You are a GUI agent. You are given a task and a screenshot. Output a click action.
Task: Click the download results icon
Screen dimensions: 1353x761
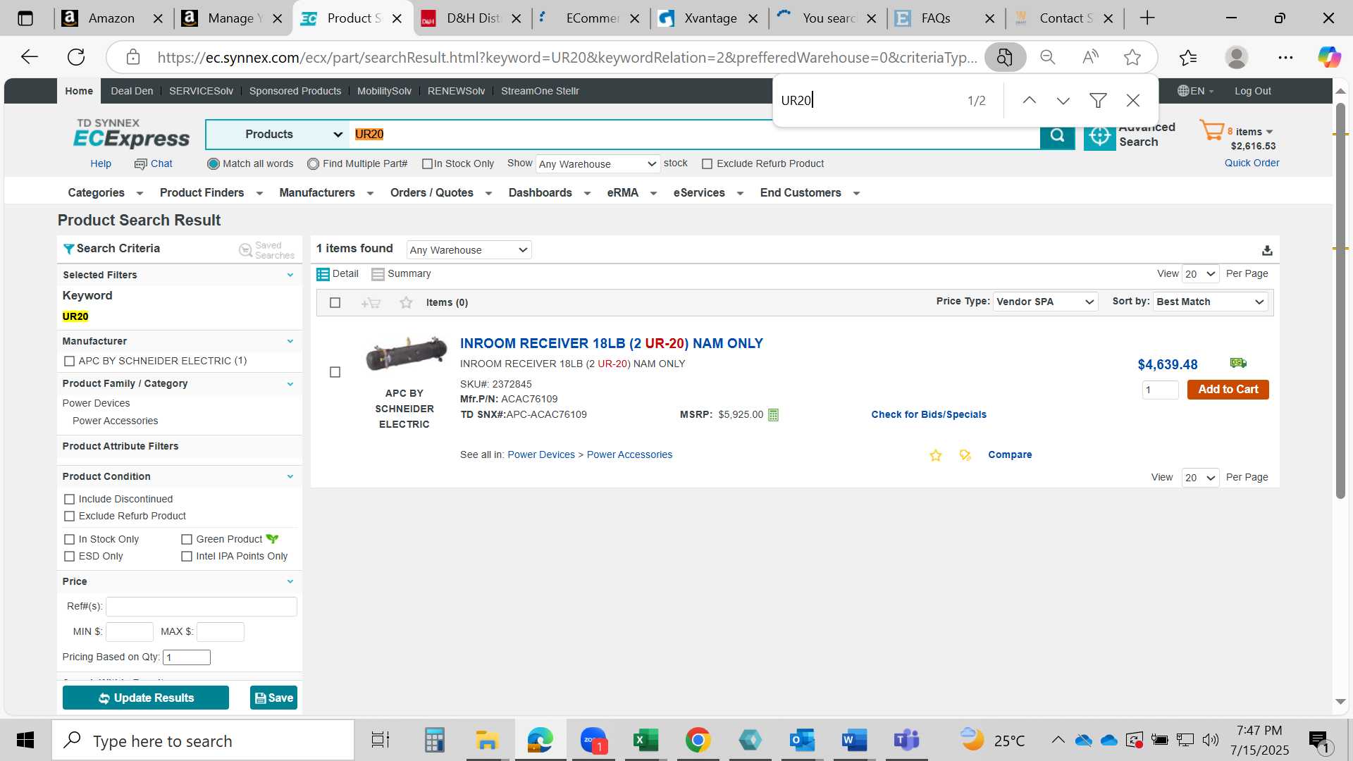(x=1267, y=250)
